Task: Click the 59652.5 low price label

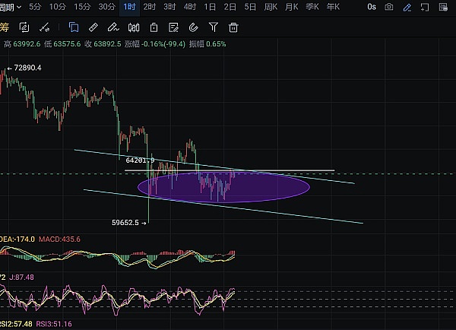Action: pyautogui.click(x=125, y=222)
